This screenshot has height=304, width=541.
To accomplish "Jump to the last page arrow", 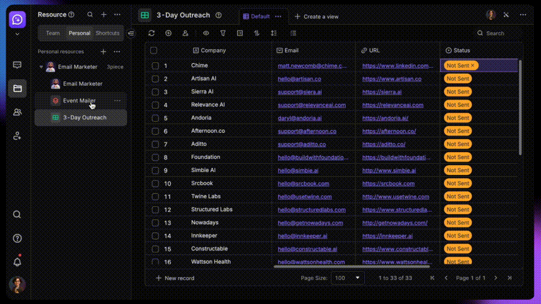I will (x=510, y=278).
